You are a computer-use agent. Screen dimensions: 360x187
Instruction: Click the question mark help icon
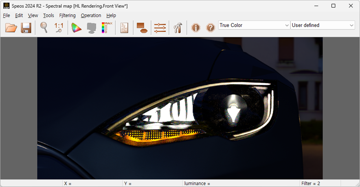[x=211, y=28]
